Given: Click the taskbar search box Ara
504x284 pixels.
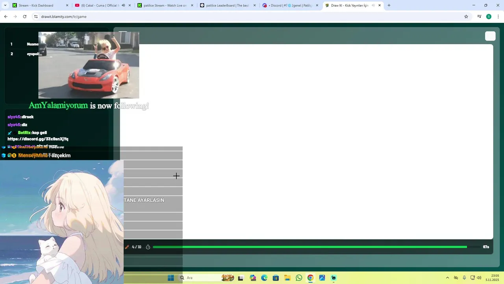Looking at the screenshot, I should (207, 278).
